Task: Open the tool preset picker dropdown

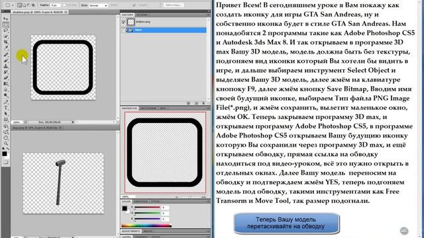Action: pyautogui.click(x=13, y=5)
